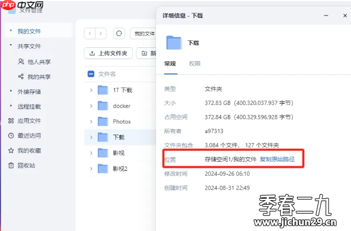Minimize the 详细信息 dialog

click(326, 15)
